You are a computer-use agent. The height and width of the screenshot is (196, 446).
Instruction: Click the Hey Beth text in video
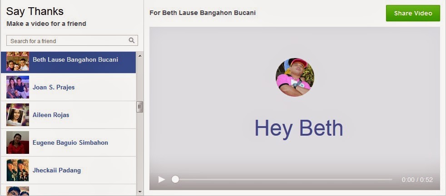click(299, 129)
